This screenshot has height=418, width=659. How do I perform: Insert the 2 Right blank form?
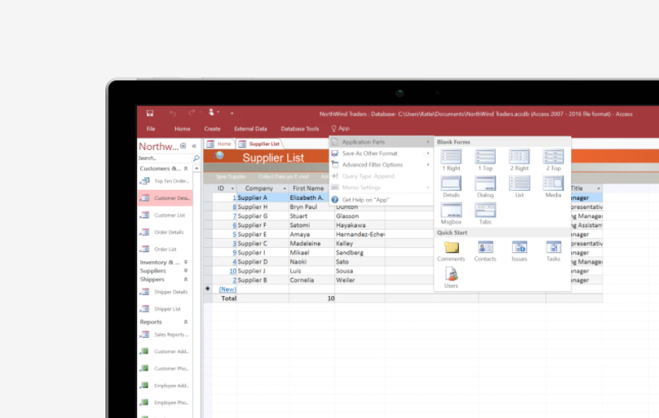519,160
